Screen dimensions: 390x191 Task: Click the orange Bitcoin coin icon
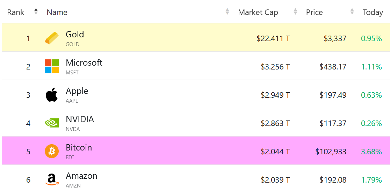[52, 151]
